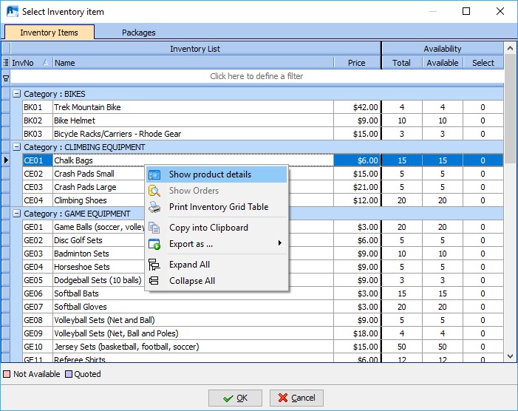Click the Export as icon
This screenshot has height=411, width=518.
pyautogui.click(x=154, y=244)
